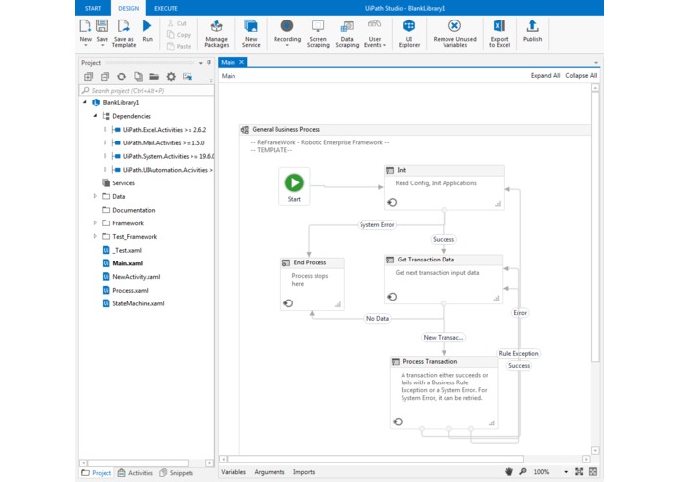Click the last Project panel toolbar icon
The image size is (679, 482).
tap(188, 77)
